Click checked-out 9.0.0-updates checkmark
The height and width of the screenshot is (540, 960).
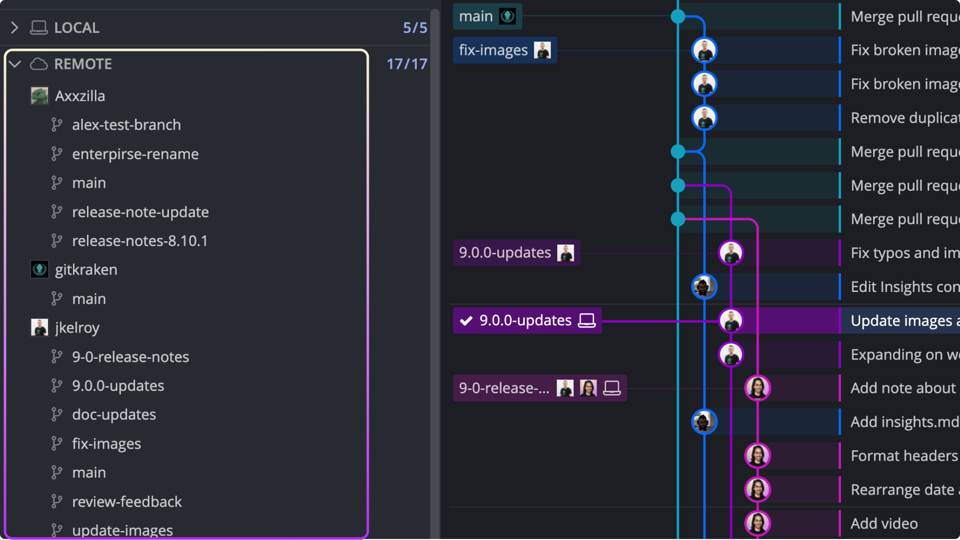[x=466, y=320]
